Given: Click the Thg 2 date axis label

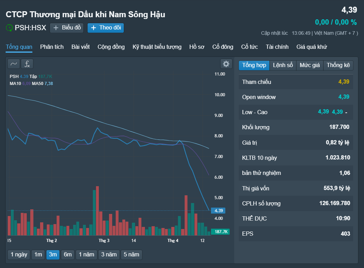Looking at the screenshot, I should [52, 240].
